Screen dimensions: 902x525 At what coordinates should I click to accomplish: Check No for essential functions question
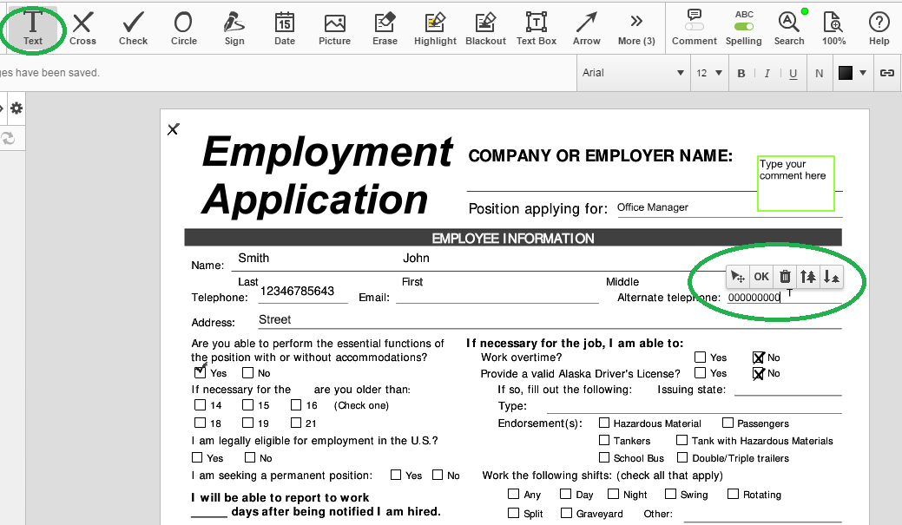tap(248, 372)
